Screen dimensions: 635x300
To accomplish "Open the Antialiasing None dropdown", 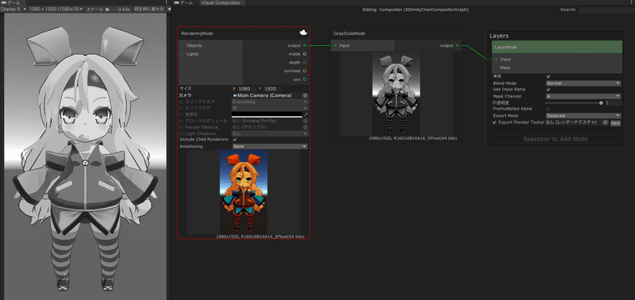I will coord(270,146).
